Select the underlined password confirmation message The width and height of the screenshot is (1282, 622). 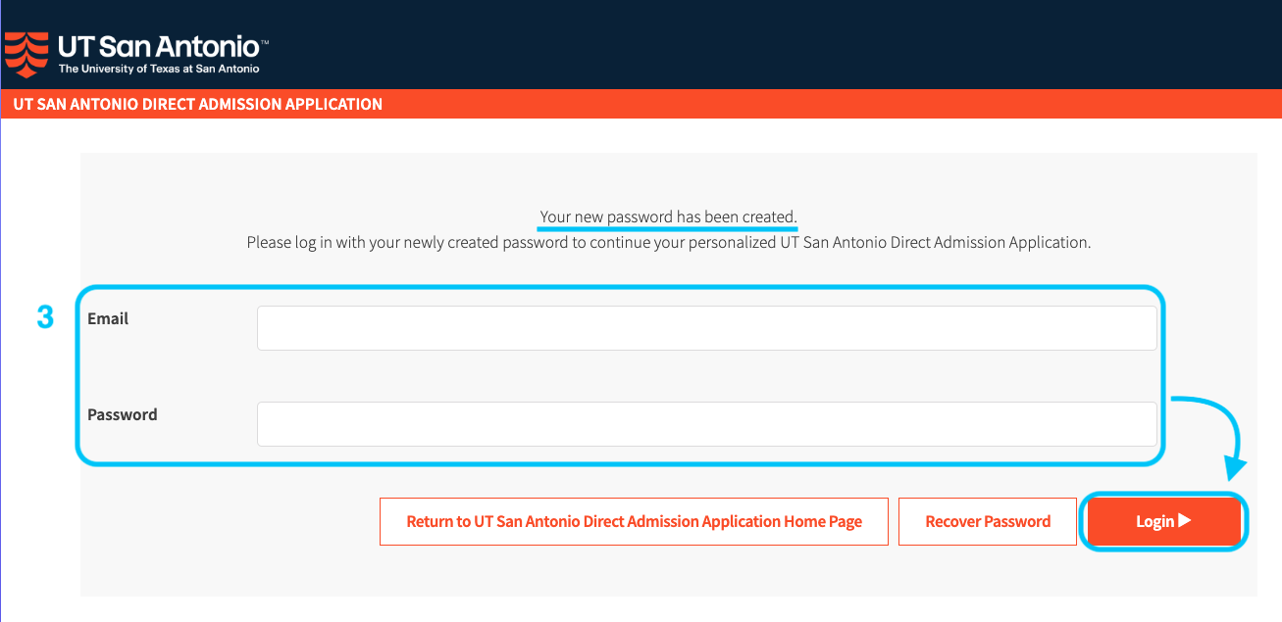(667, 216)
